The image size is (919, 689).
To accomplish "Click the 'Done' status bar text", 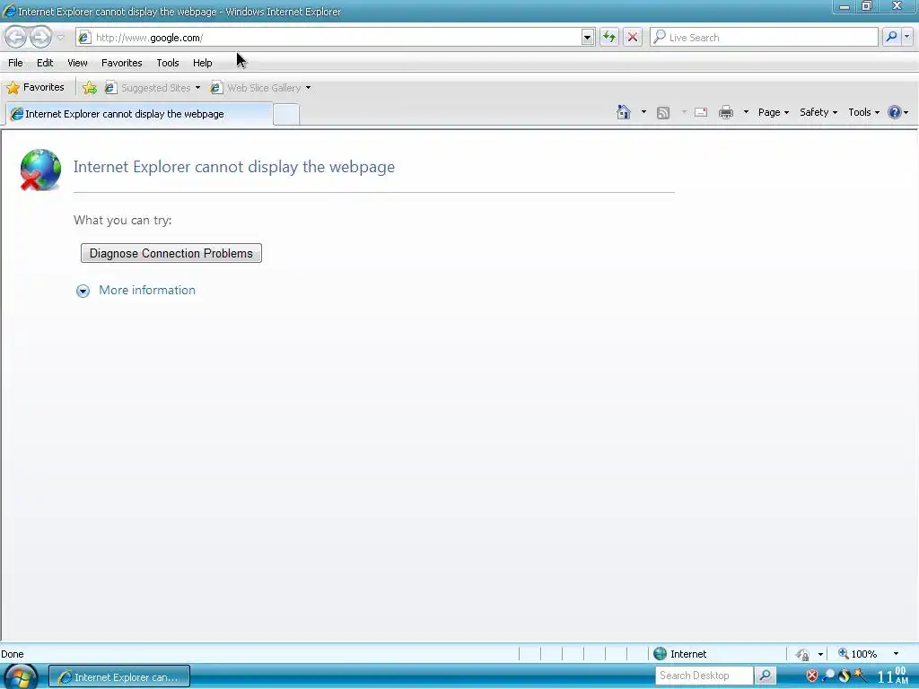I will 13,654.
